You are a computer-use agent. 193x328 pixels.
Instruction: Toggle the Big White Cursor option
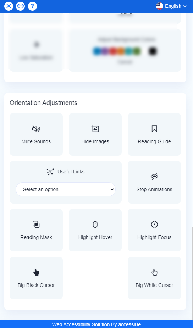(154, 278)
